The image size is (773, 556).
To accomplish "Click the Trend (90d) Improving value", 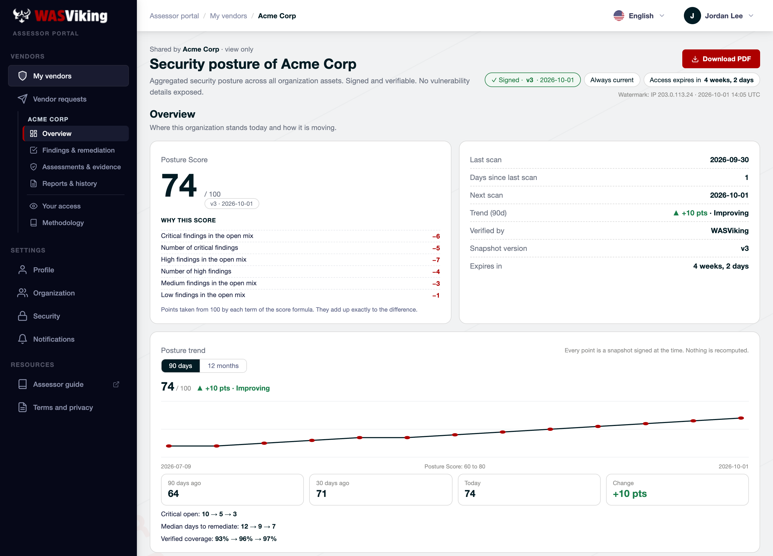I will pyautogui.click(x=711, y=213).
